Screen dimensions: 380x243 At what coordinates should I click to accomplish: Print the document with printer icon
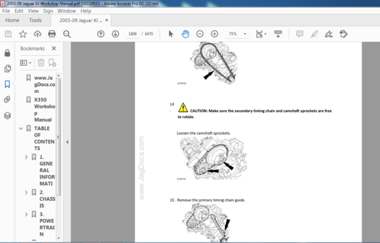click(x=52, y=34)
